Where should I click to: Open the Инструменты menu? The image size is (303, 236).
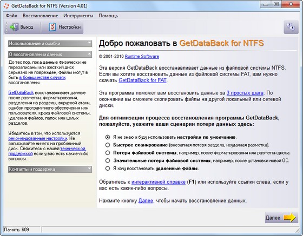[x=78, y=16]
